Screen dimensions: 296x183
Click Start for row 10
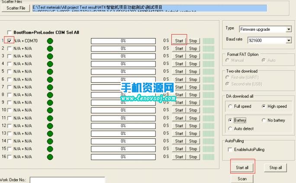pyautogui.click(x=179, y=110)
